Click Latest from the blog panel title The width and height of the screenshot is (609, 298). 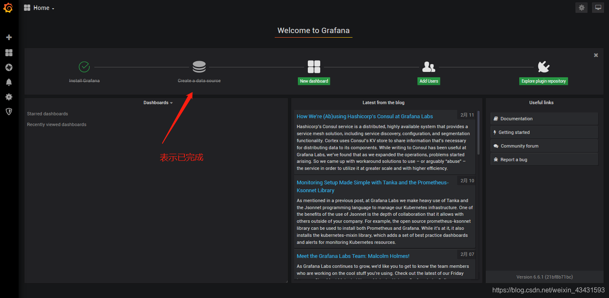(x=384, y=103)
